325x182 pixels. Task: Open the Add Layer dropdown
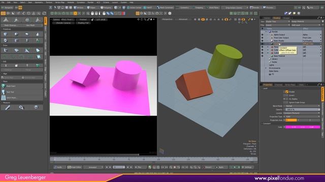306,25
